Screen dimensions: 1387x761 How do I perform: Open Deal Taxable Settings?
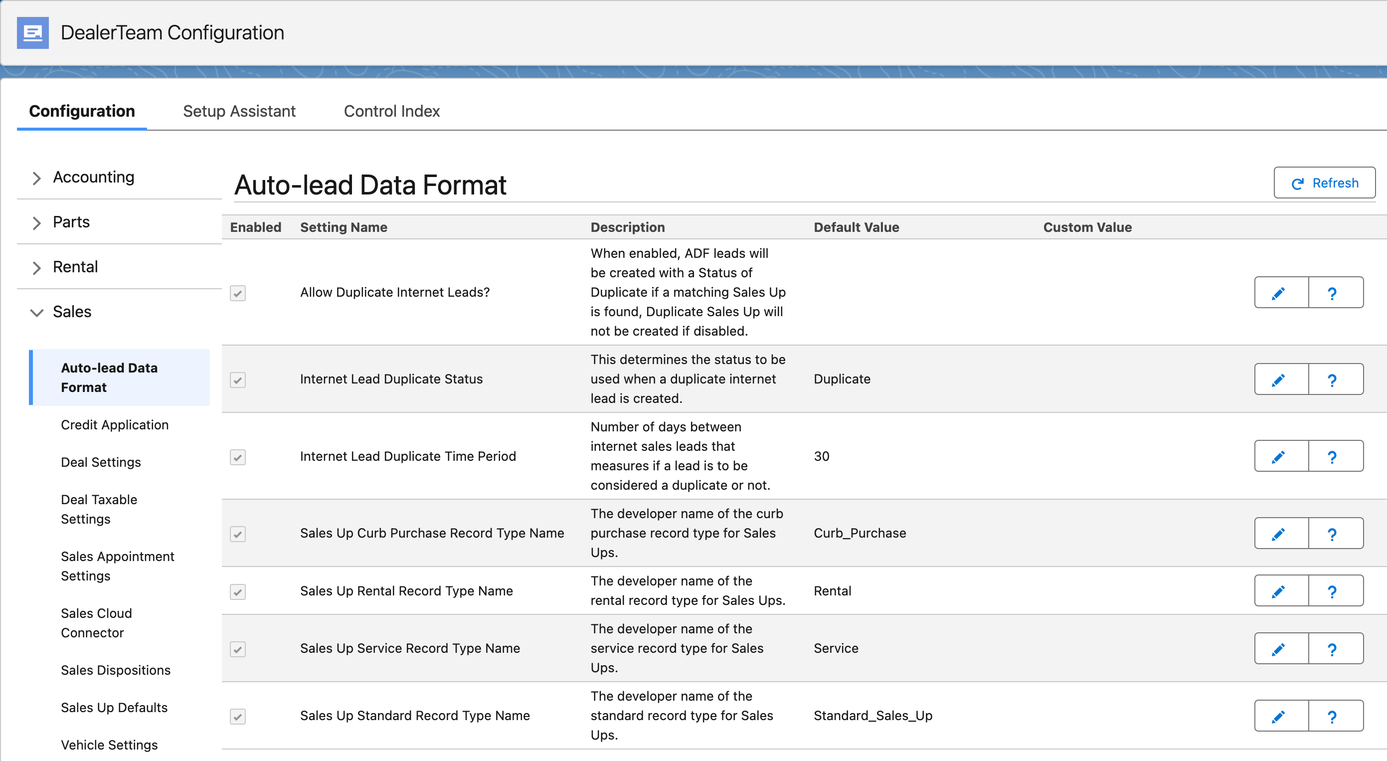pos(99,509)
